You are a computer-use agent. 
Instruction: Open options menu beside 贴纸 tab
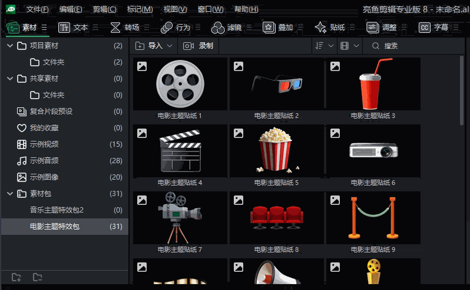coord(352,28)
